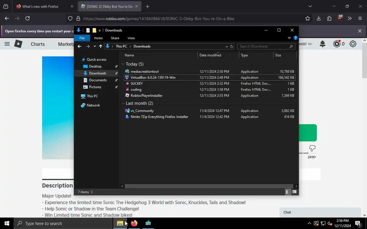Viewport: 367px width, 229px height.
Task: Sort files by Date modified column
Action: click(x=218, y=55)
